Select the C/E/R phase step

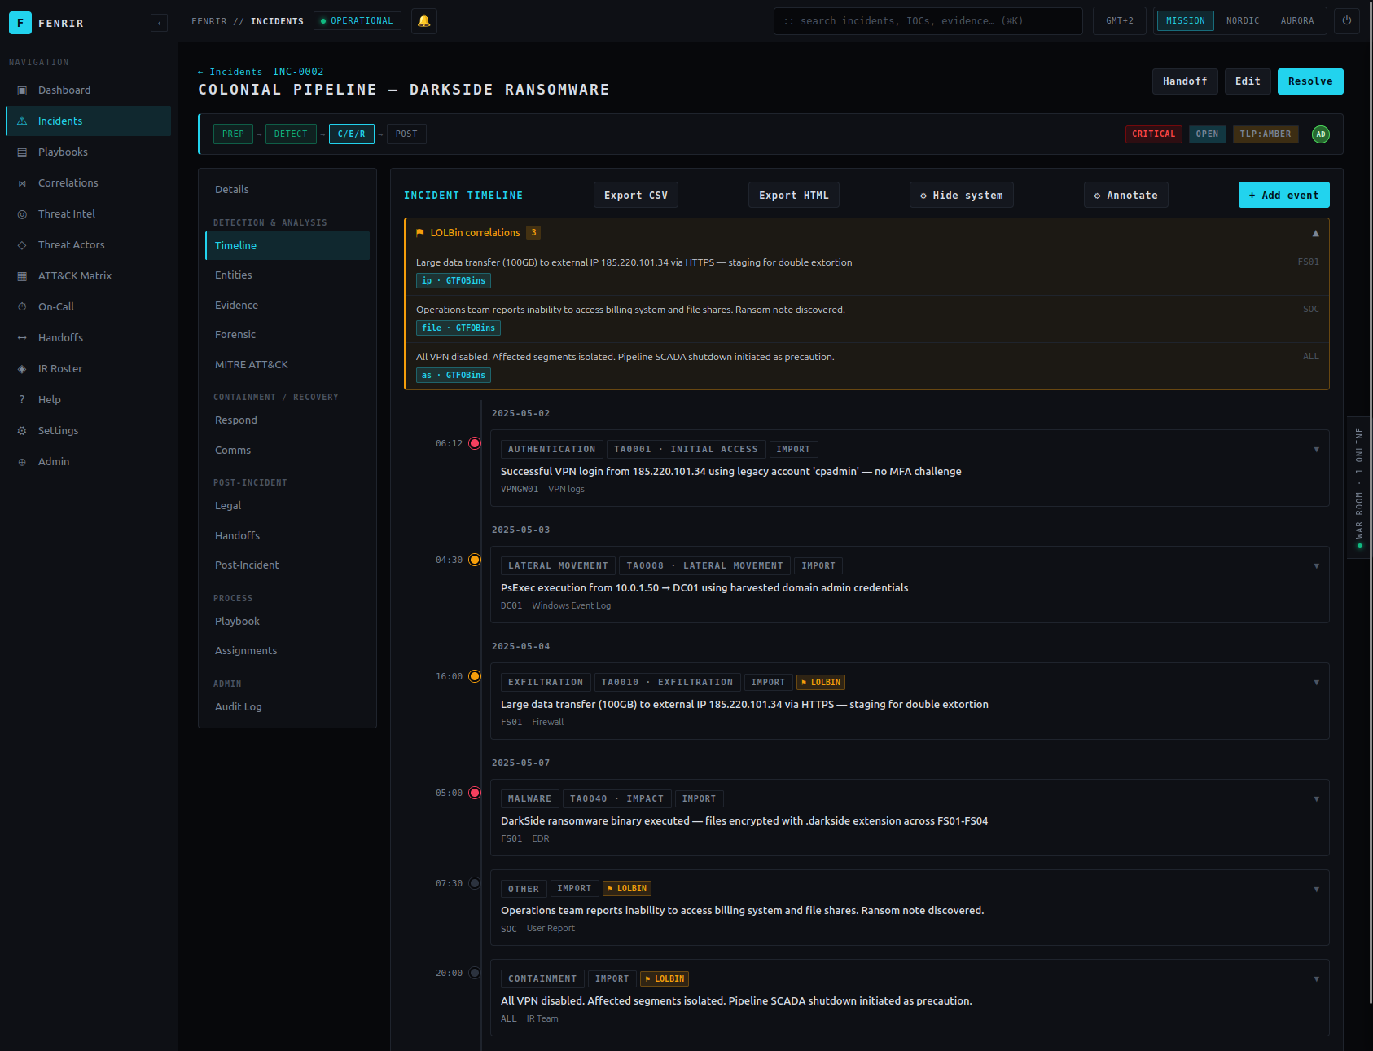(x=351, y=134)
